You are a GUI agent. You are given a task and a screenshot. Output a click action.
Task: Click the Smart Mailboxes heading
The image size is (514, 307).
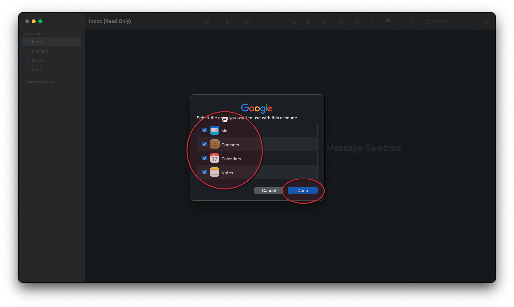point(39,82)
